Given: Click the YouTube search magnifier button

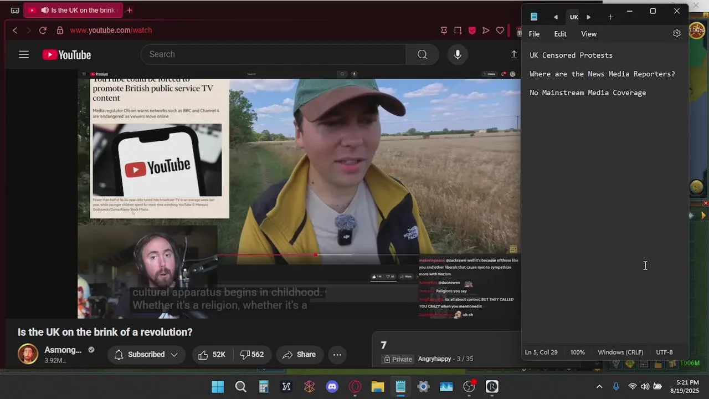Looking at the screenshot, I should click(422, 54).
